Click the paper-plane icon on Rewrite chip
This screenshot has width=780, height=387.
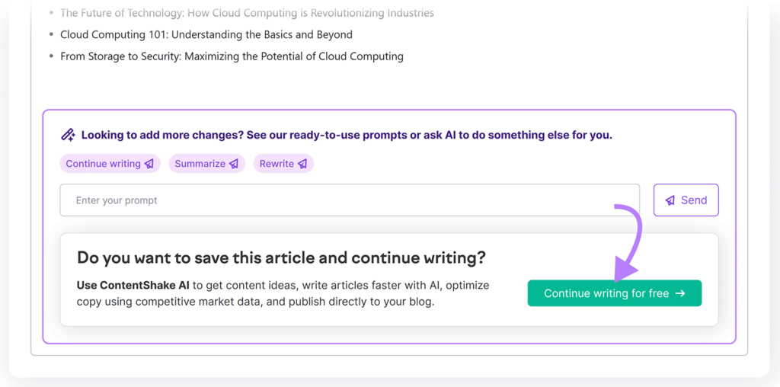[302, 164]
